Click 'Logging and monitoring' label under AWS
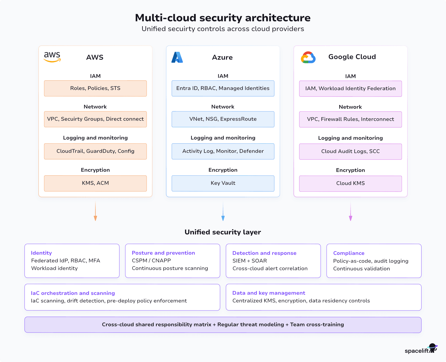 (x=95, y=138)
